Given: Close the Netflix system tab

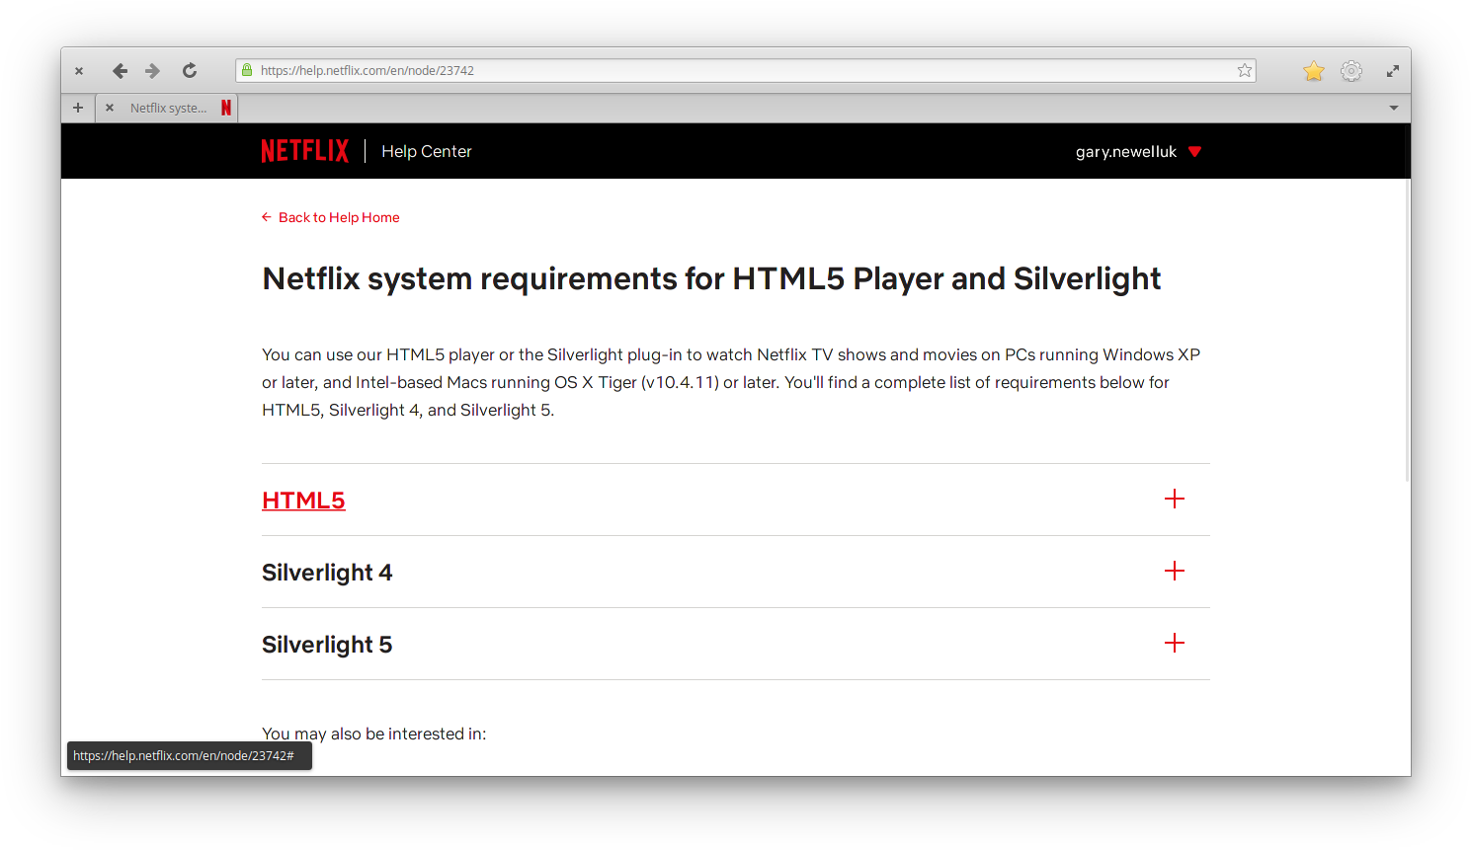Looking at the screenshot, I should [110, 108].
